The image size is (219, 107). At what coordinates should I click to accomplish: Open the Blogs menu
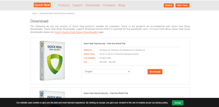tap(122, 5)
